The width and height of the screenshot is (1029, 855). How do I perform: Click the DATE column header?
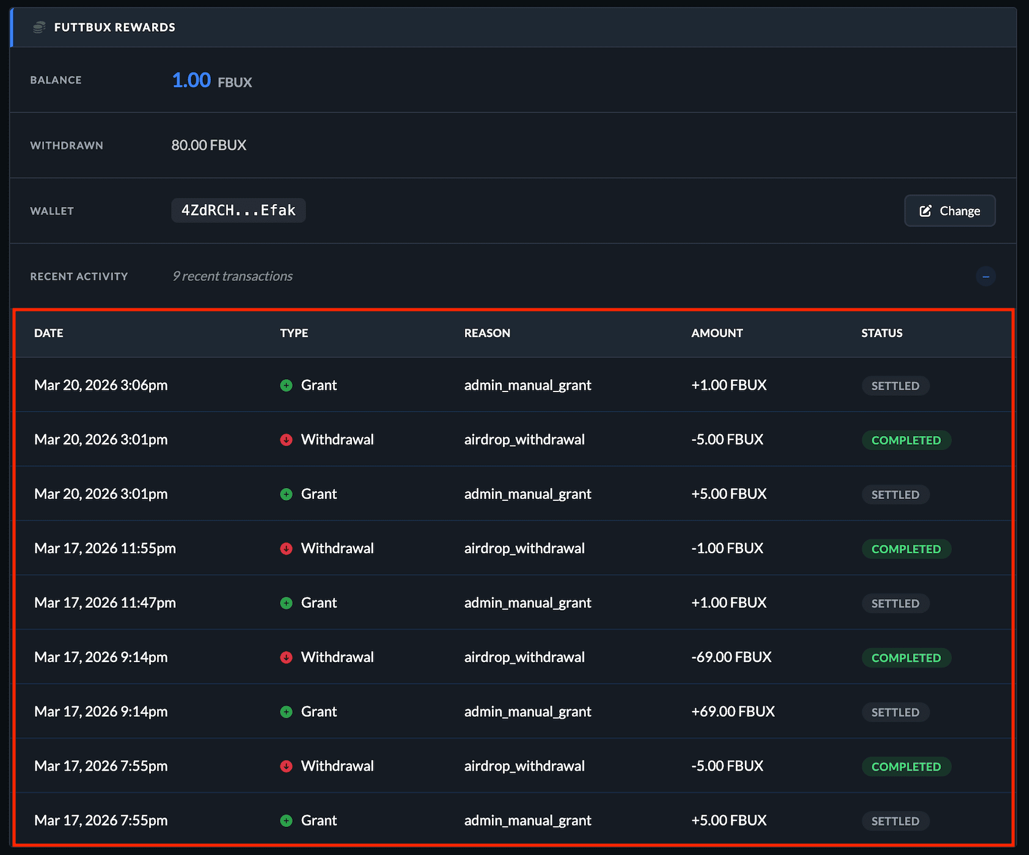pyautogui.click(x=49, y=333)
